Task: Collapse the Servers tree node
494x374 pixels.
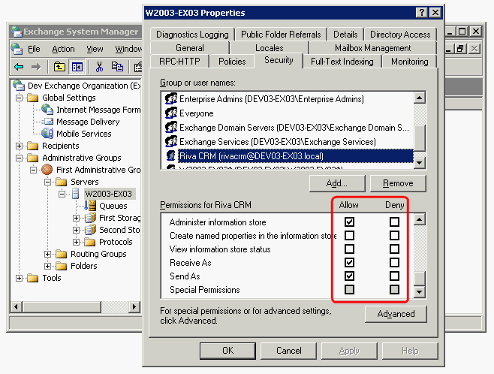Action: [x=47, y=182]
